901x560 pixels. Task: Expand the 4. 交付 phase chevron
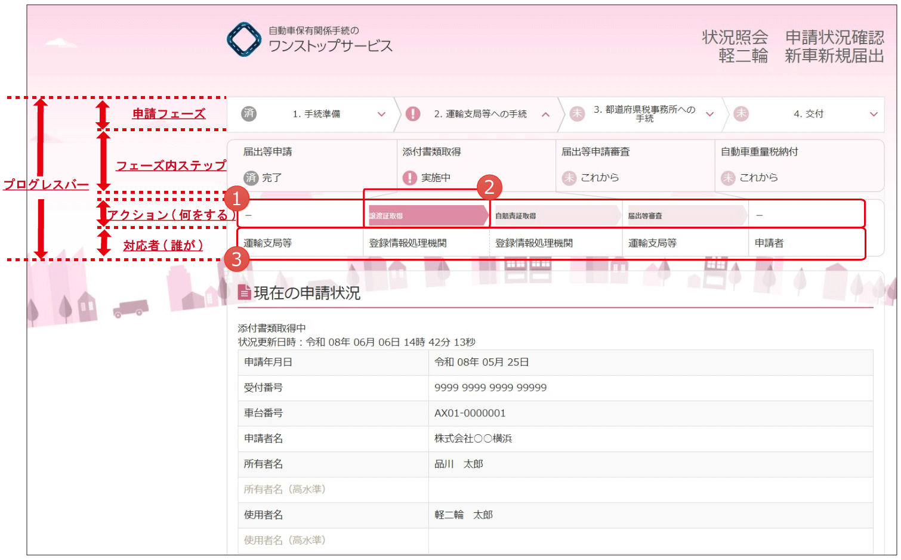tap(874, 115)
